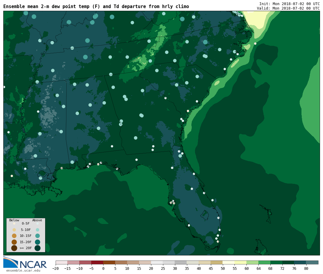Image resolution: width=323 pixels, height=274 pixels.
Task: Click the Above >= 20F darkest teal circle
Action: [x=37, y=248]
